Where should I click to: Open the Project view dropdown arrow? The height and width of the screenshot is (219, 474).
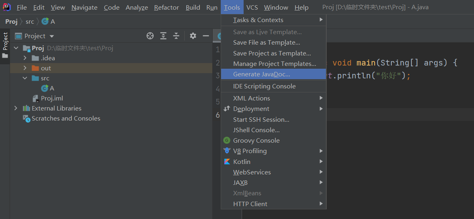click(x=52, y=36)
